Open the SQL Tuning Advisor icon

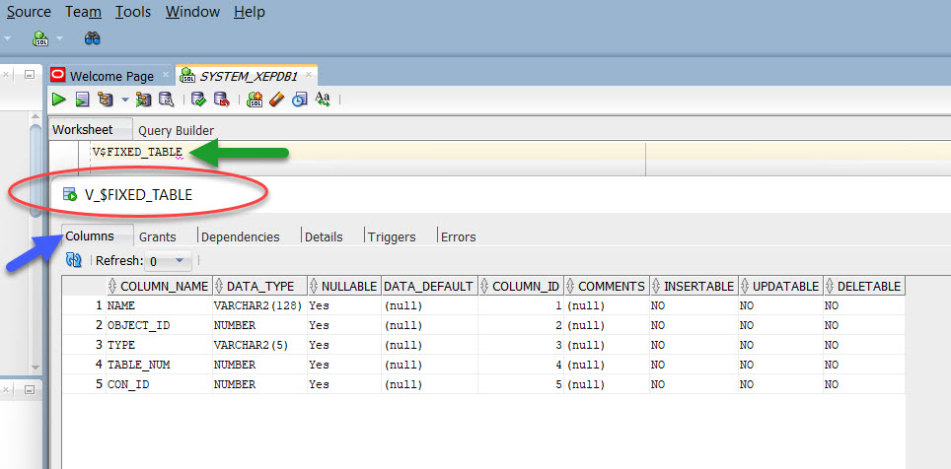coord(166,100)
